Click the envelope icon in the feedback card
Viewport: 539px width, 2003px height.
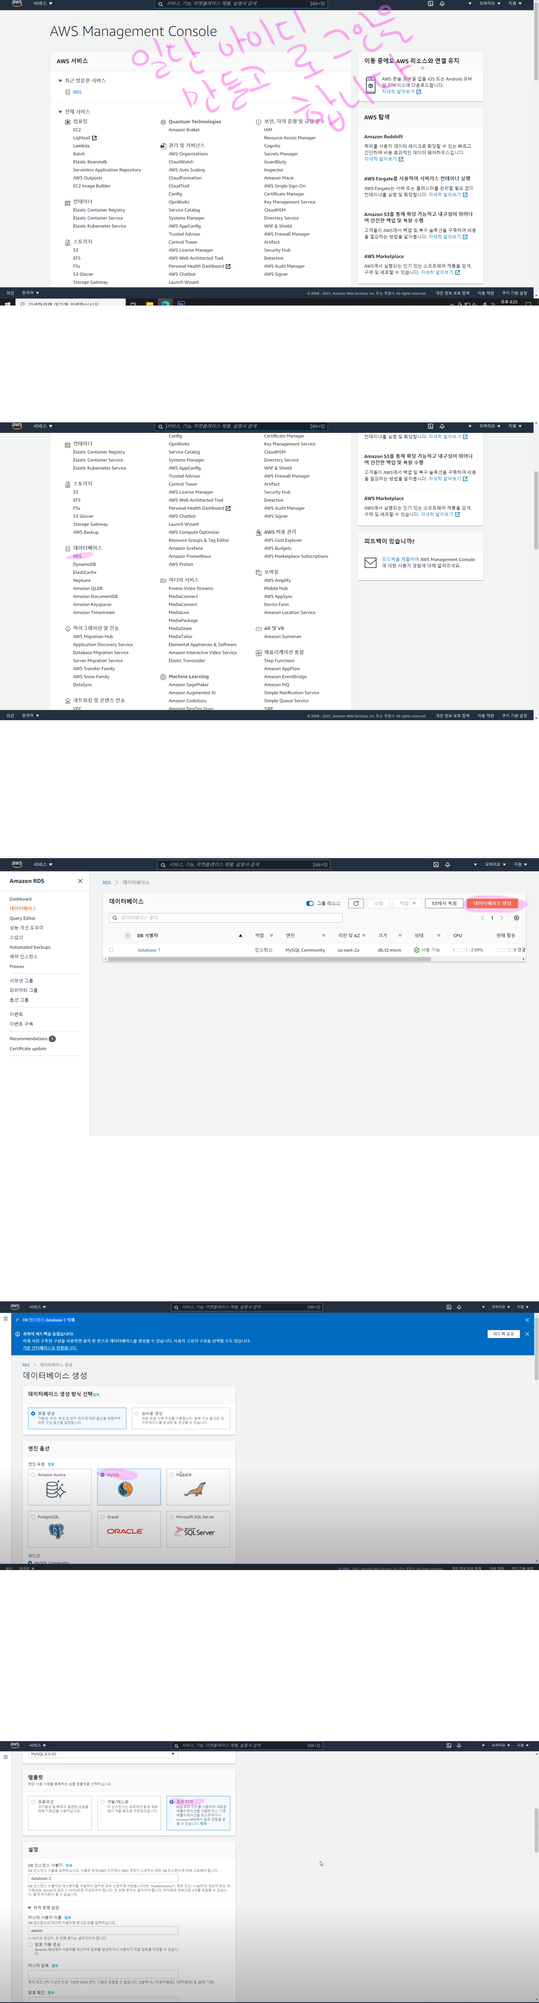click(371, 562)
